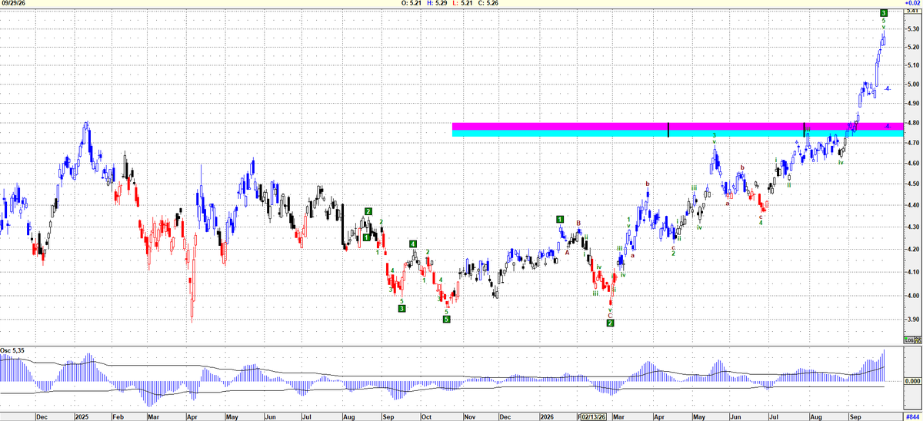Click the +0.02 change value
The height and width of the screenshot is (421, 923).
tap(912, 4)
